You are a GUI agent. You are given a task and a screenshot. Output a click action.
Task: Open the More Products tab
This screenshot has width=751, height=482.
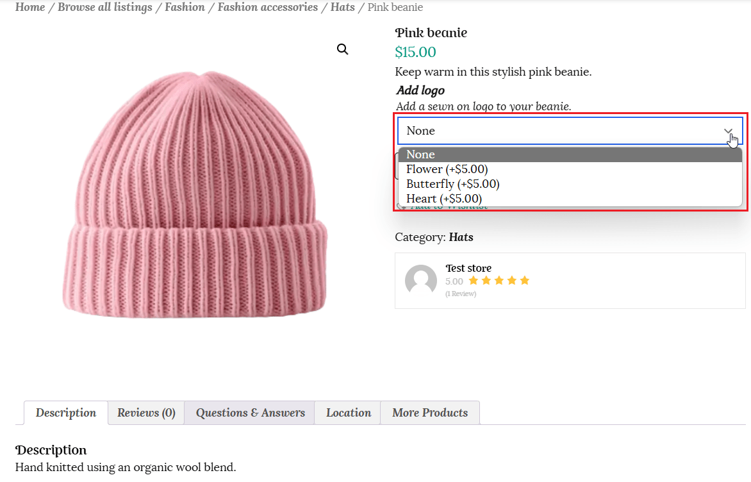click(430, 413)
